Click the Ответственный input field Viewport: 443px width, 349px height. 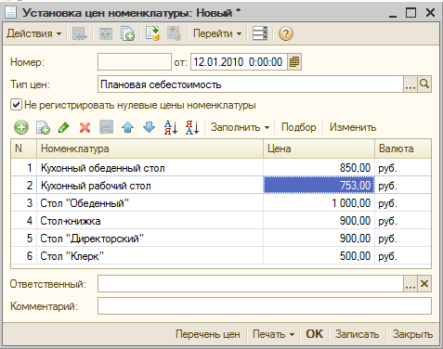point(250,284)
